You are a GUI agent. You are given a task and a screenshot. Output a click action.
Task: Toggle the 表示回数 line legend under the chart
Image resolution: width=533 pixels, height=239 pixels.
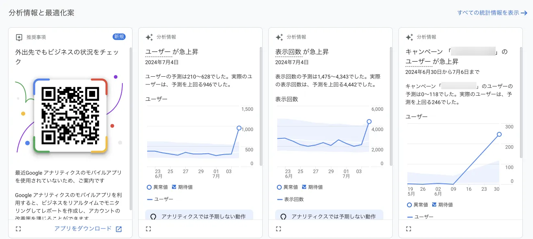[x=290, y=199]
